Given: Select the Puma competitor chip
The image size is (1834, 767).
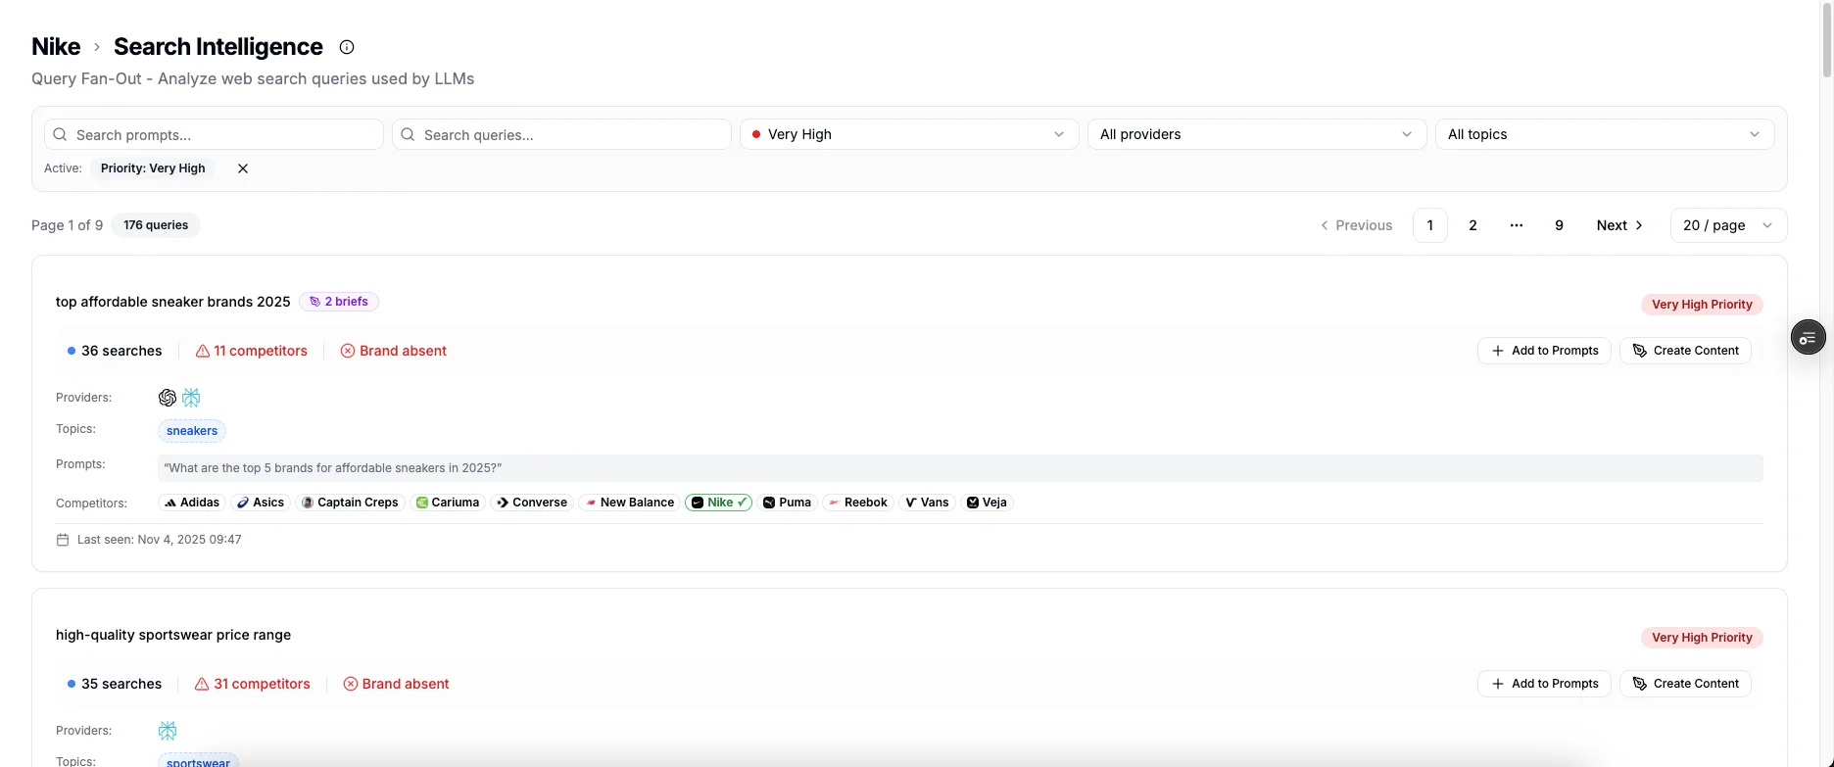Looking at the screenshot, I should click(787, 503).
